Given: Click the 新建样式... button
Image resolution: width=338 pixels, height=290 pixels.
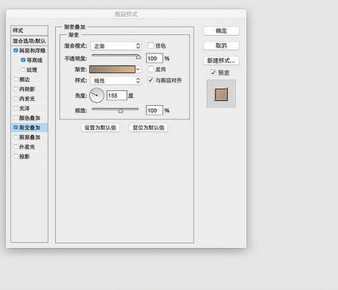Looking at the screenshot, I should pos(222,61).
